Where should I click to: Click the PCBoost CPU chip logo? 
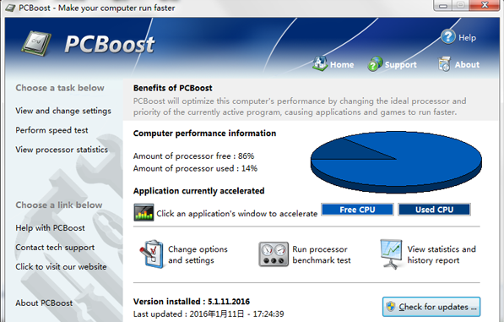pos(35,43)
